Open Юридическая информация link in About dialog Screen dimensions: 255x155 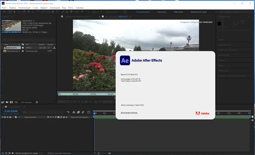[x=129, y=112]
